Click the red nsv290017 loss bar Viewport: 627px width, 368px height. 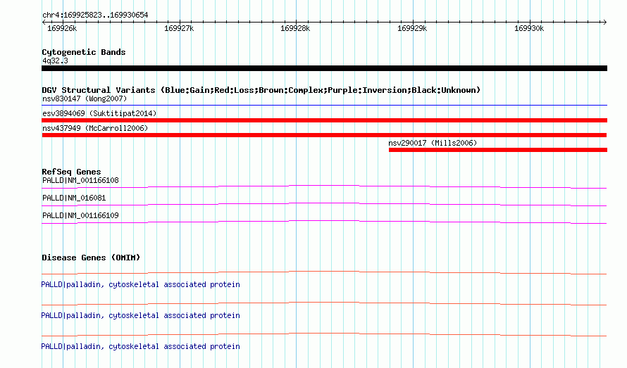498,150
